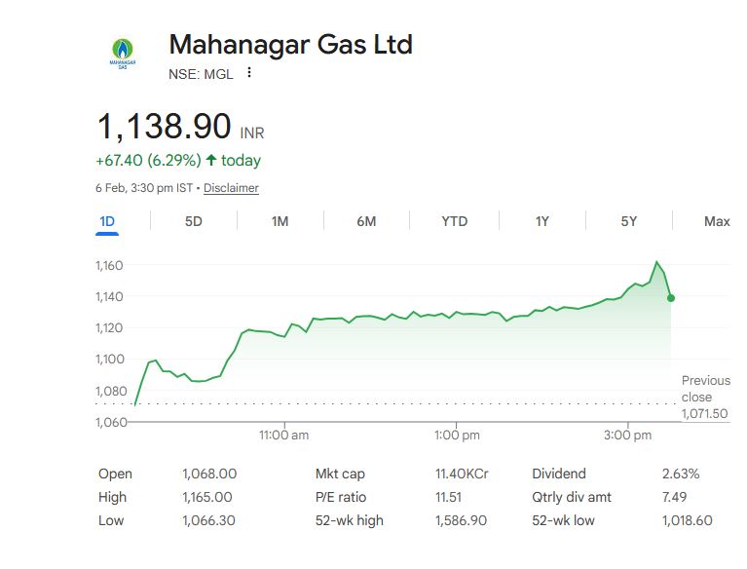Click the Previous close 1,071.50 label
Screen dimensions: 747x569
coord(705,397)
